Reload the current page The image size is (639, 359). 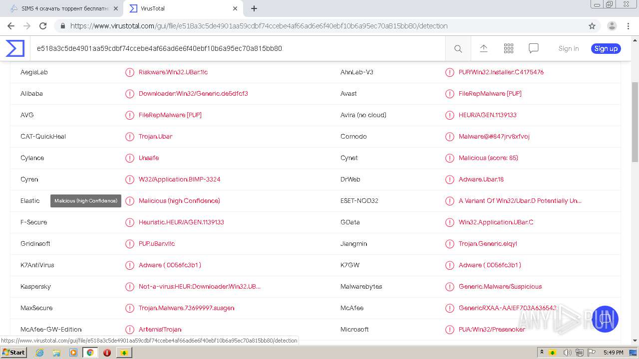43,26
